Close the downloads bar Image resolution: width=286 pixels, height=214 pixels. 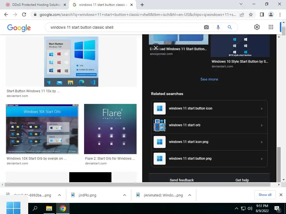281,195
